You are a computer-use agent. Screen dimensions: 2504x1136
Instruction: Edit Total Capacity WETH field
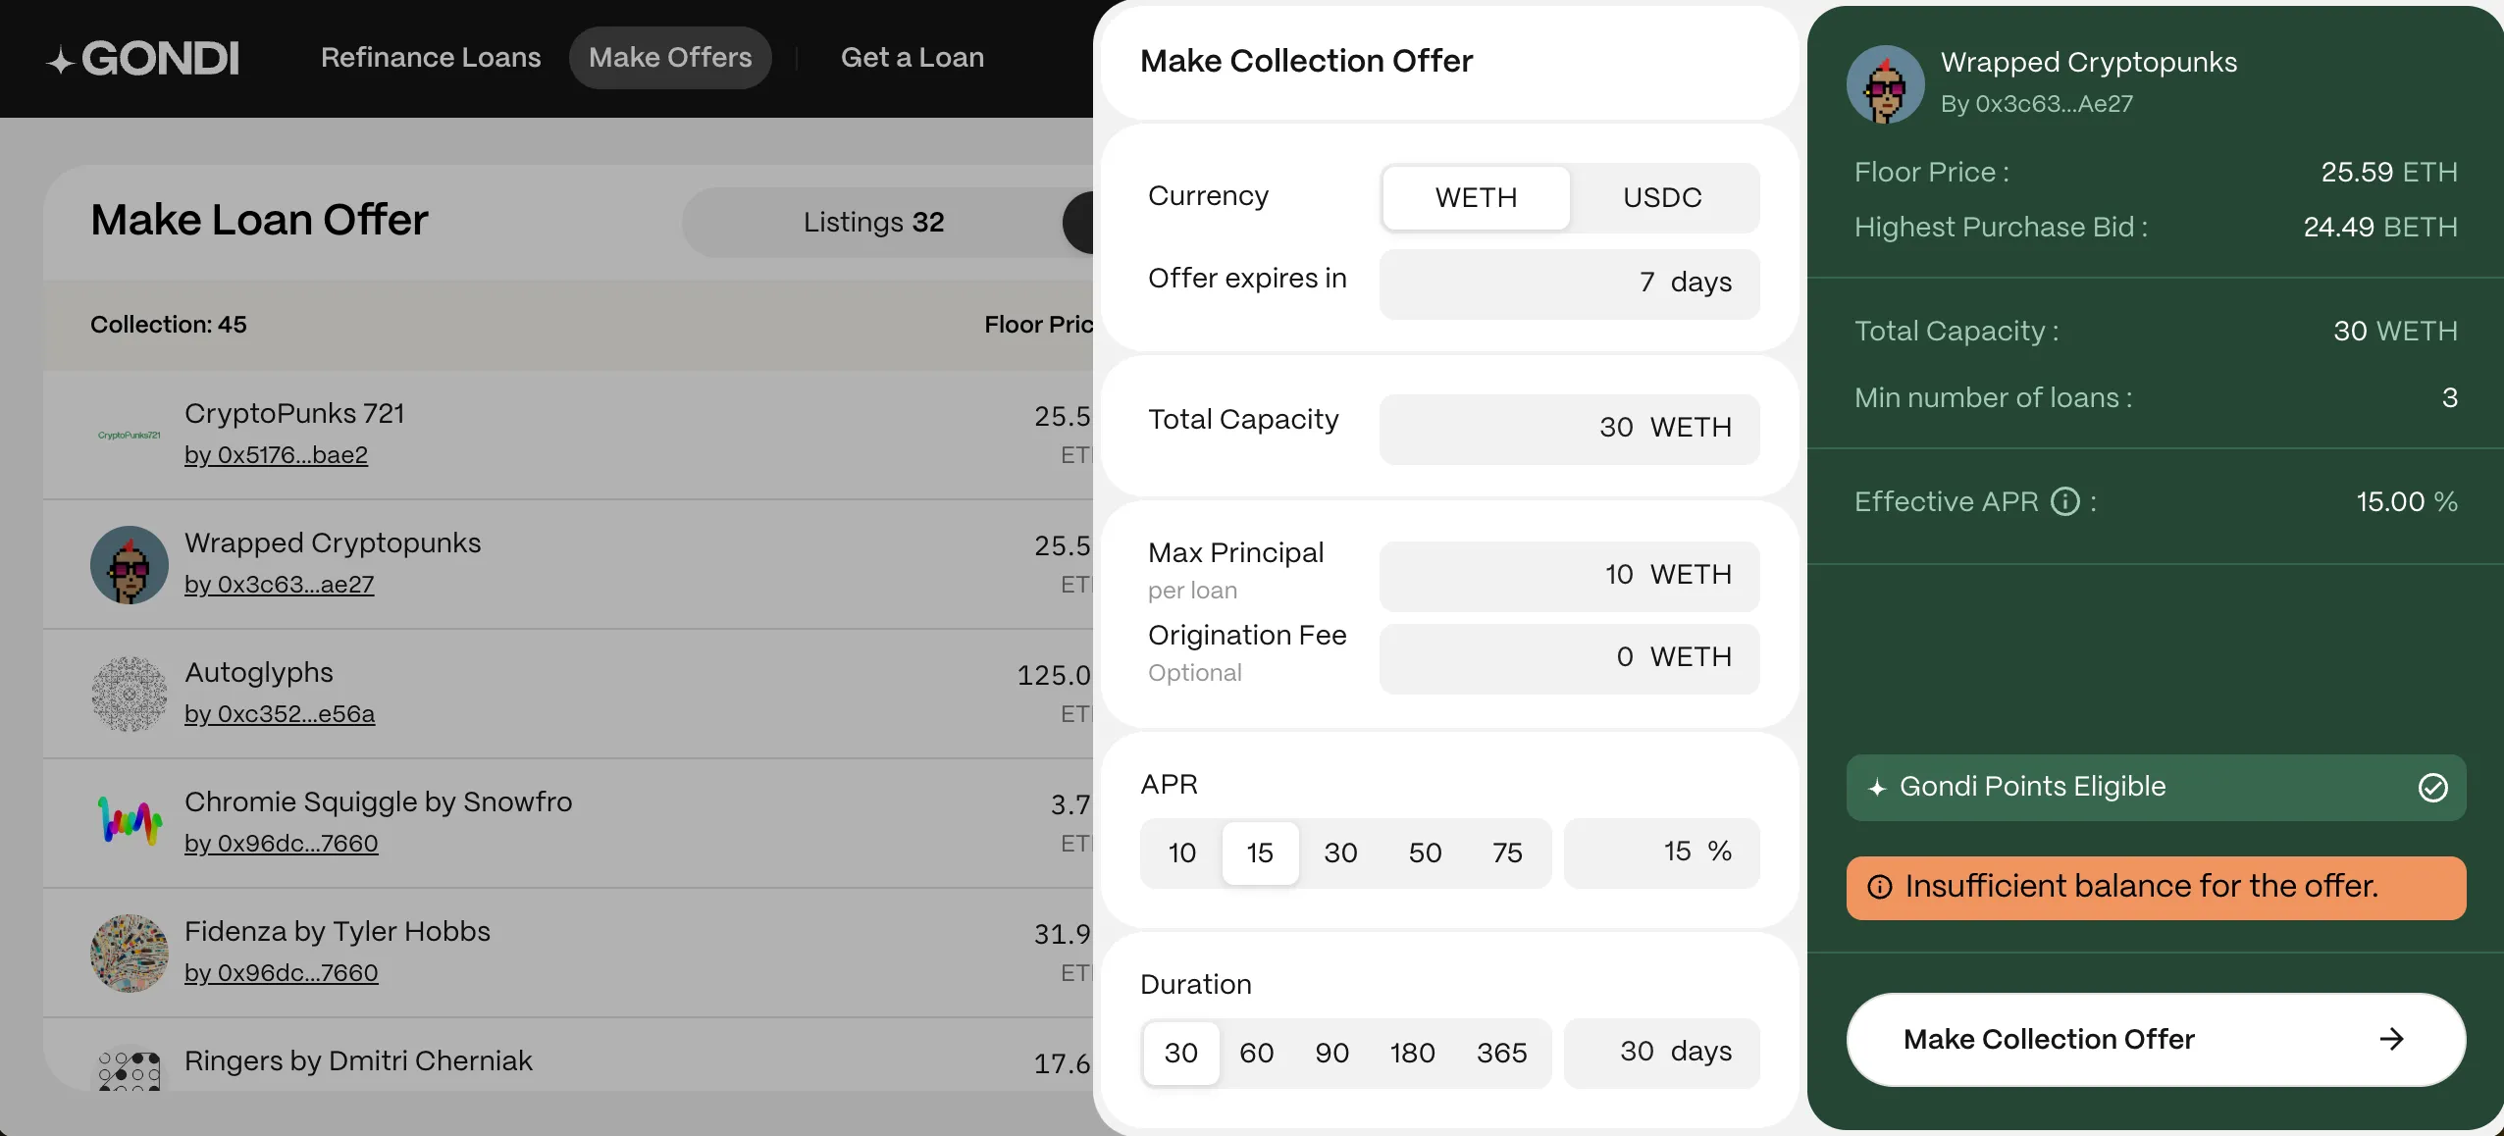point(1569,429)
